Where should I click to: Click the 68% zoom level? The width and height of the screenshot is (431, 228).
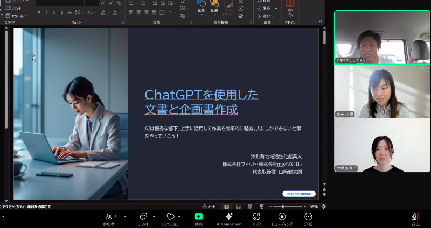click(x=314, y=206)
